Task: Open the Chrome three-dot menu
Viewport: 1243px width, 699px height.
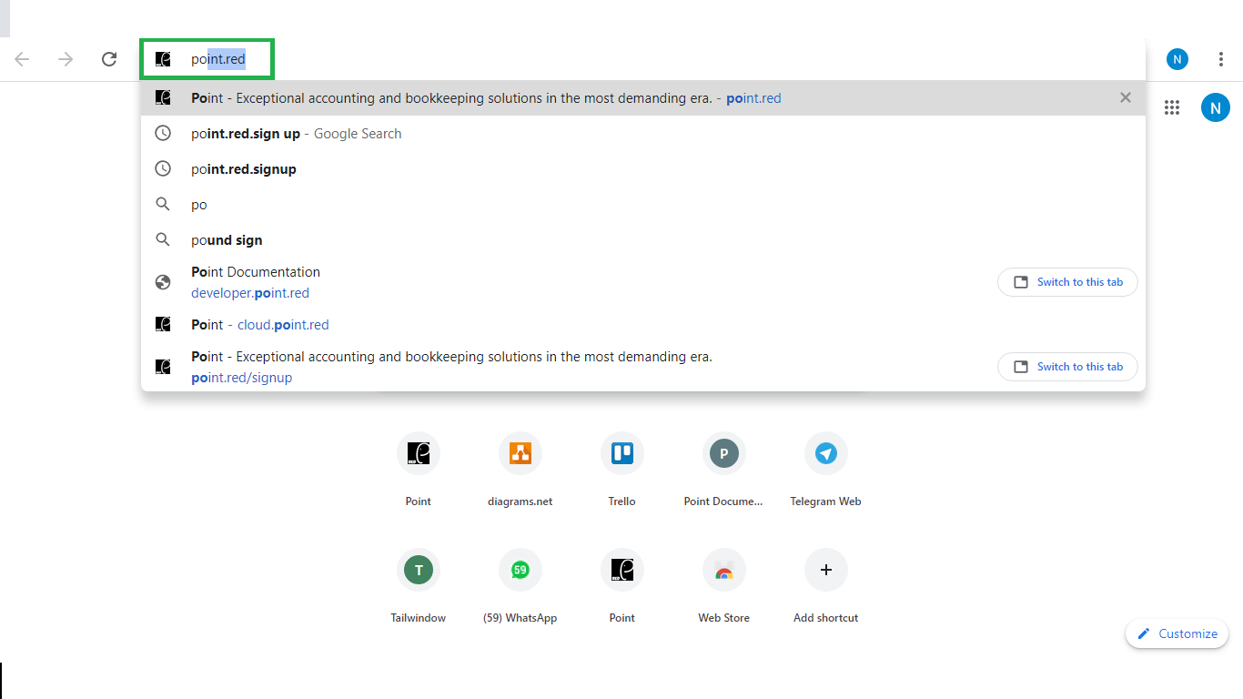Action: click(1220, 59)
